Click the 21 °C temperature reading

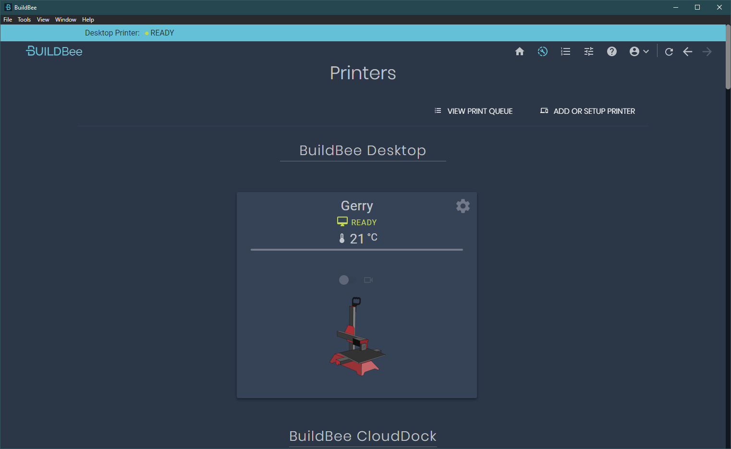(364, 238)
